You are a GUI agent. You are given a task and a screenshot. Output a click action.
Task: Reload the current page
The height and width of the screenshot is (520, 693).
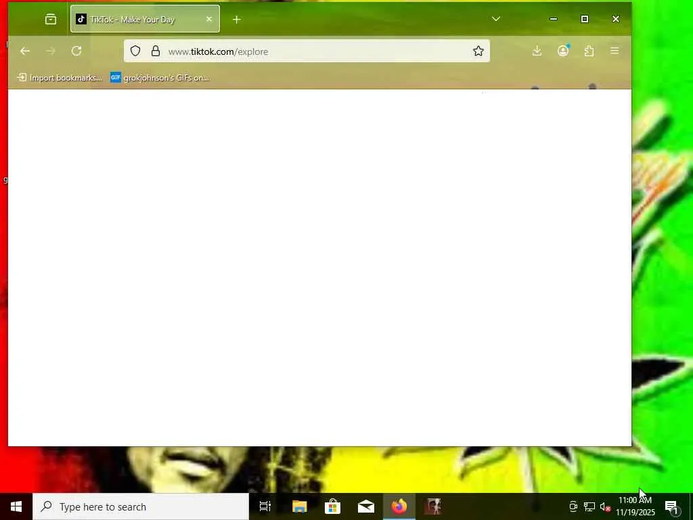[x=76, y=51]
